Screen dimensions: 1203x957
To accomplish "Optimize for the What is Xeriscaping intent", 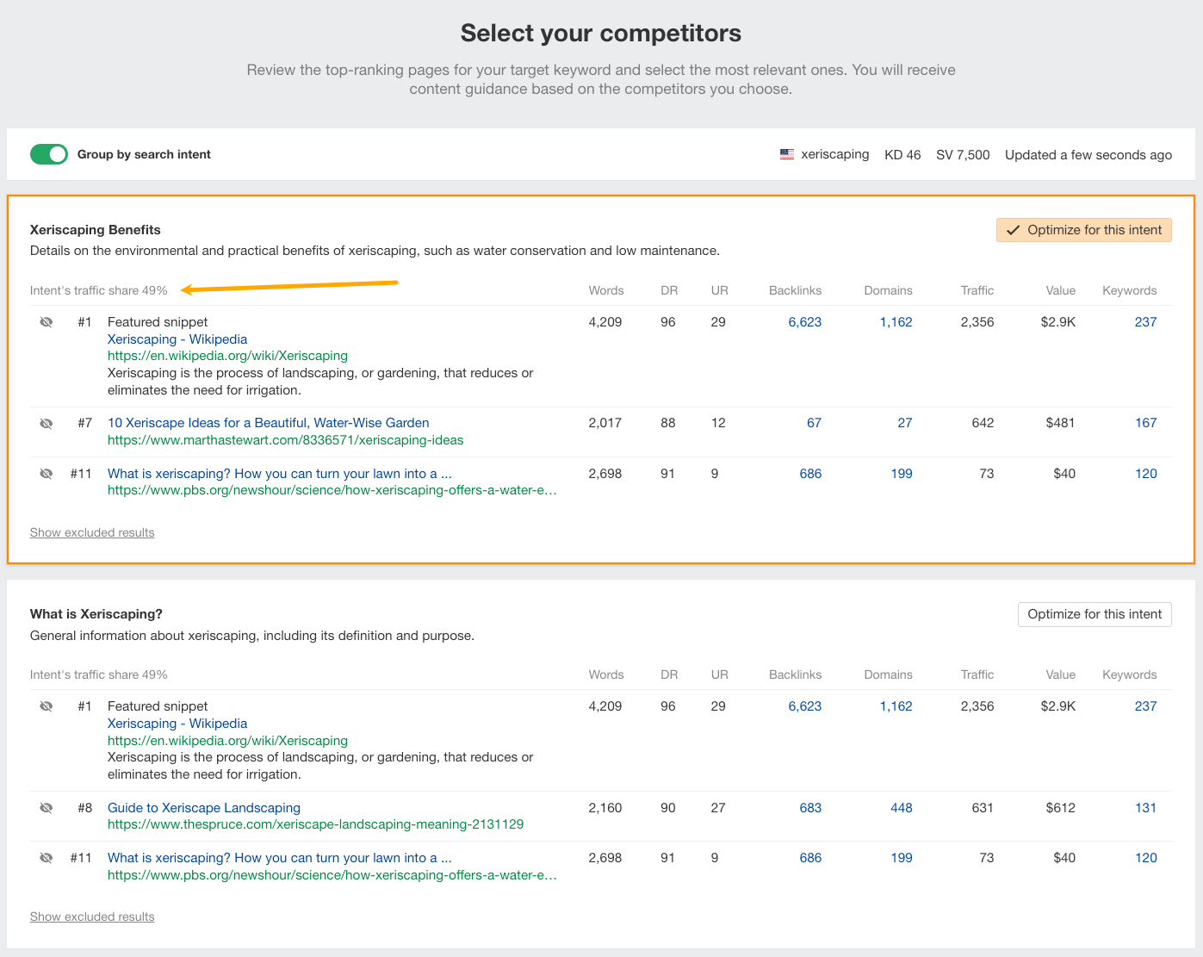I will click(x=1094, y=614).
